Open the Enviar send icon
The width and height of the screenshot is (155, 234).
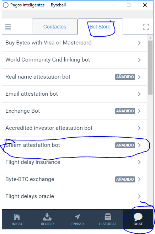pos(77,217)
